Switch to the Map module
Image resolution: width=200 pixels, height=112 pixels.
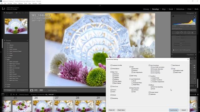pyautogui.click(x=164, y=9)
